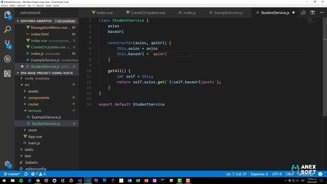Click the sync changes icon in status bar
The height and width of the screenshot is (184, 327).
pos(26,174)
